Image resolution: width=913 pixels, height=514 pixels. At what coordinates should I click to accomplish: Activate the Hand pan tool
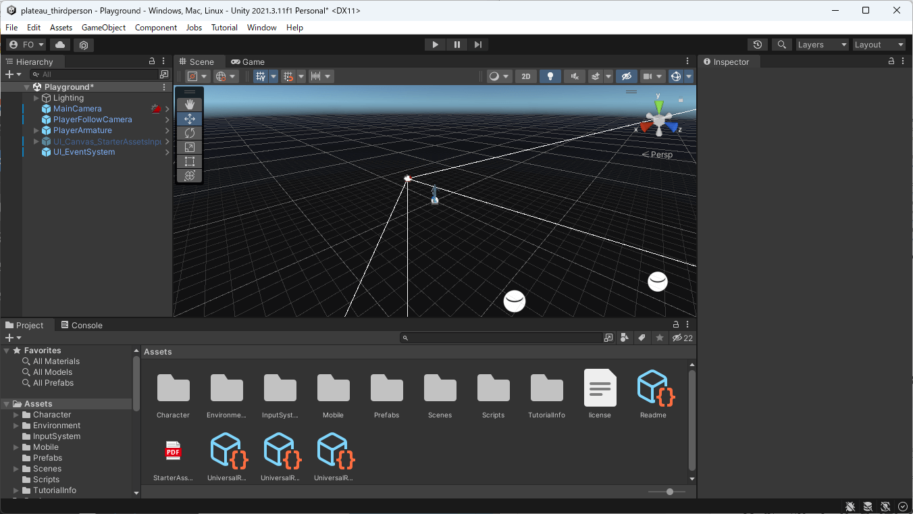(x=189, y=104)
